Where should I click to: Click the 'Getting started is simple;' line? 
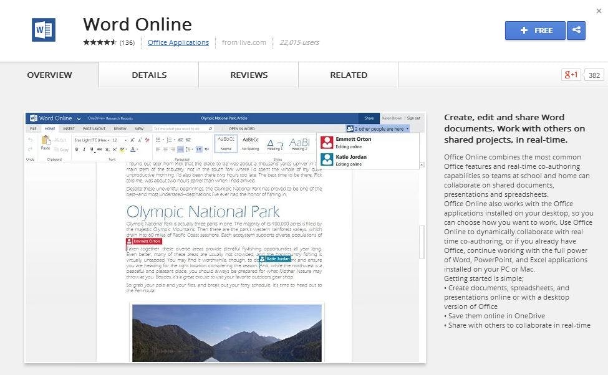(x=484, y=278)
